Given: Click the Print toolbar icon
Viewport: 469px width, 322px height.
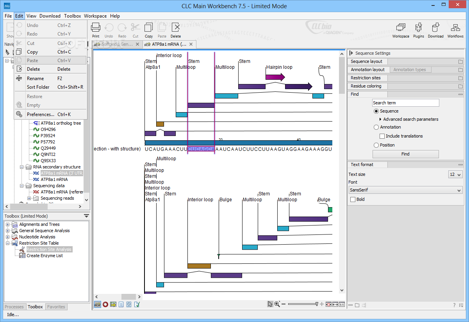Looking at the screenshot, I should pyautogui.click(x=96, y=27).
